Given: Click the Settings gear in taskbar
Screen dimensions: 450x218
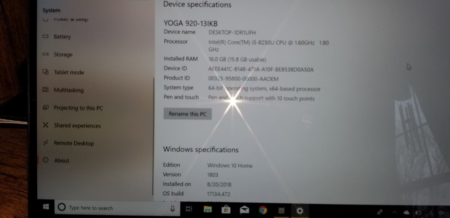Looking at the screenshot, I should (x=300, y=211).
